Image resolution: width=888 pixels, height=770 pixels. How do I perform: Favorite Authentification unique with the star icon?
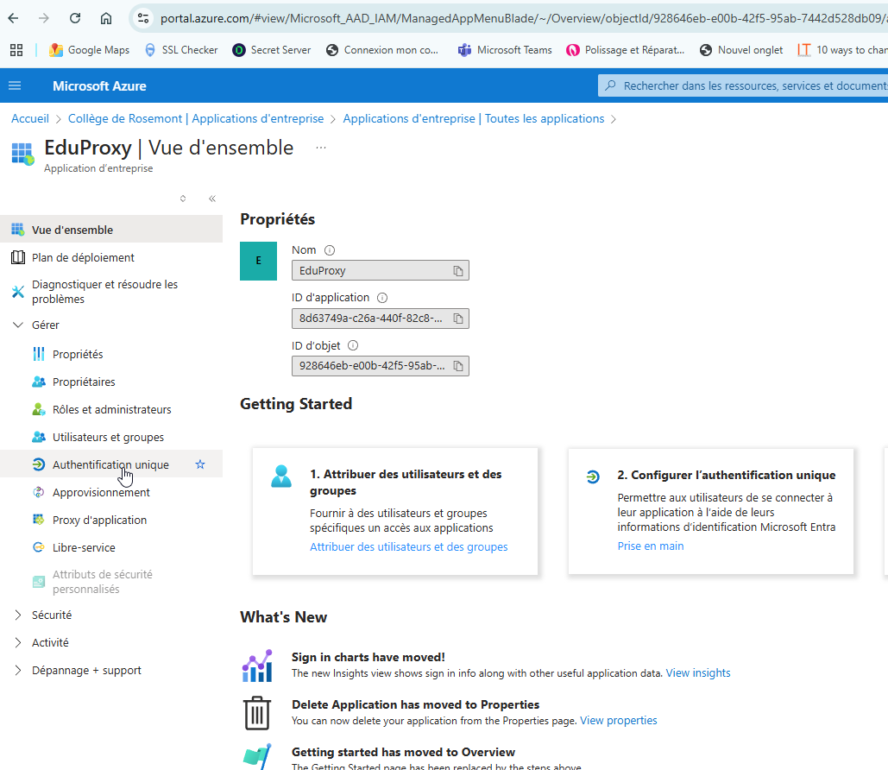click(200, 464)
